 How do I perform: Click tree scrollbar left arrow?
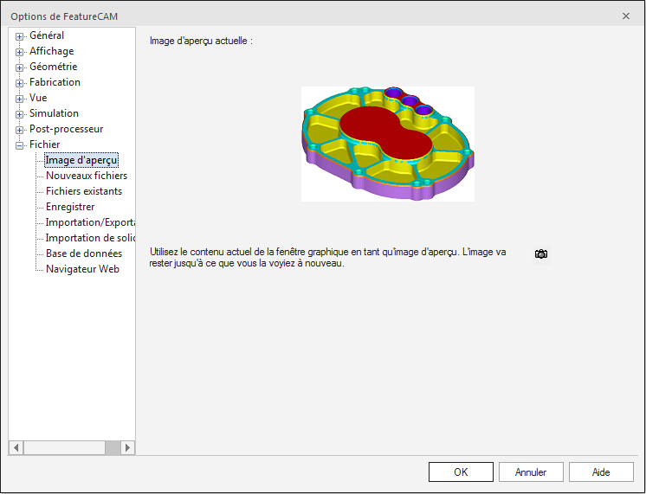pos(16,447)
